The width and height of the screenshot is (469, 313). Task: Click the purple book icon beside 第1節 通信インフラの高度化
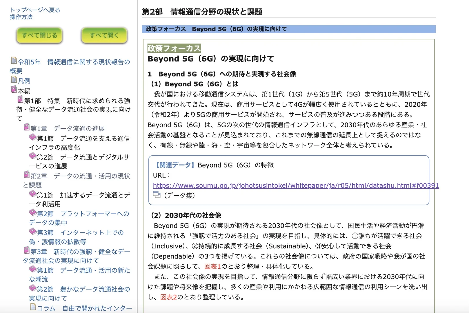(32, 137)
